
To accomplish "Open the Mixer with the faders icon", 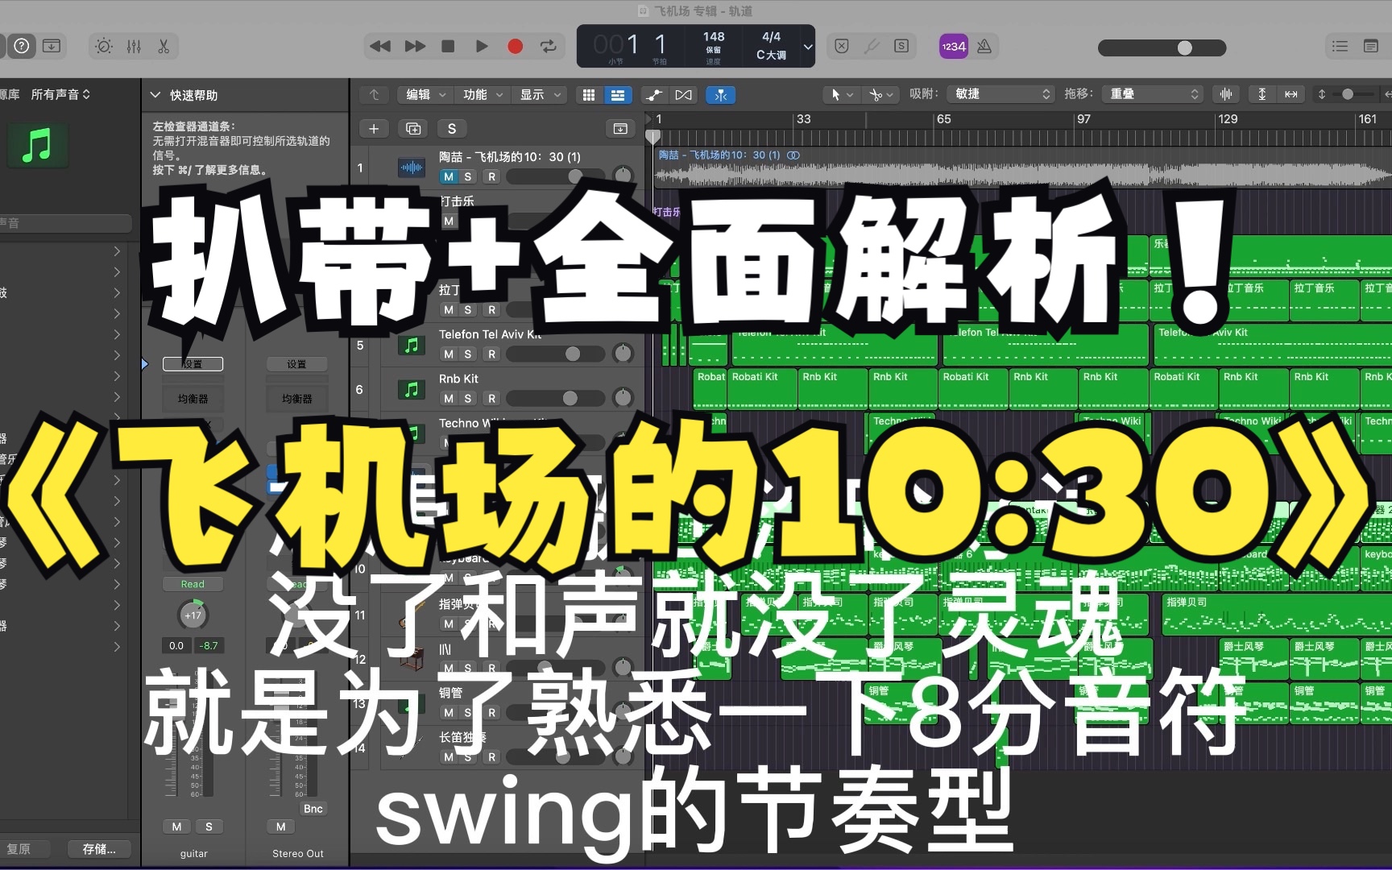I will click(x=134, y=46).
